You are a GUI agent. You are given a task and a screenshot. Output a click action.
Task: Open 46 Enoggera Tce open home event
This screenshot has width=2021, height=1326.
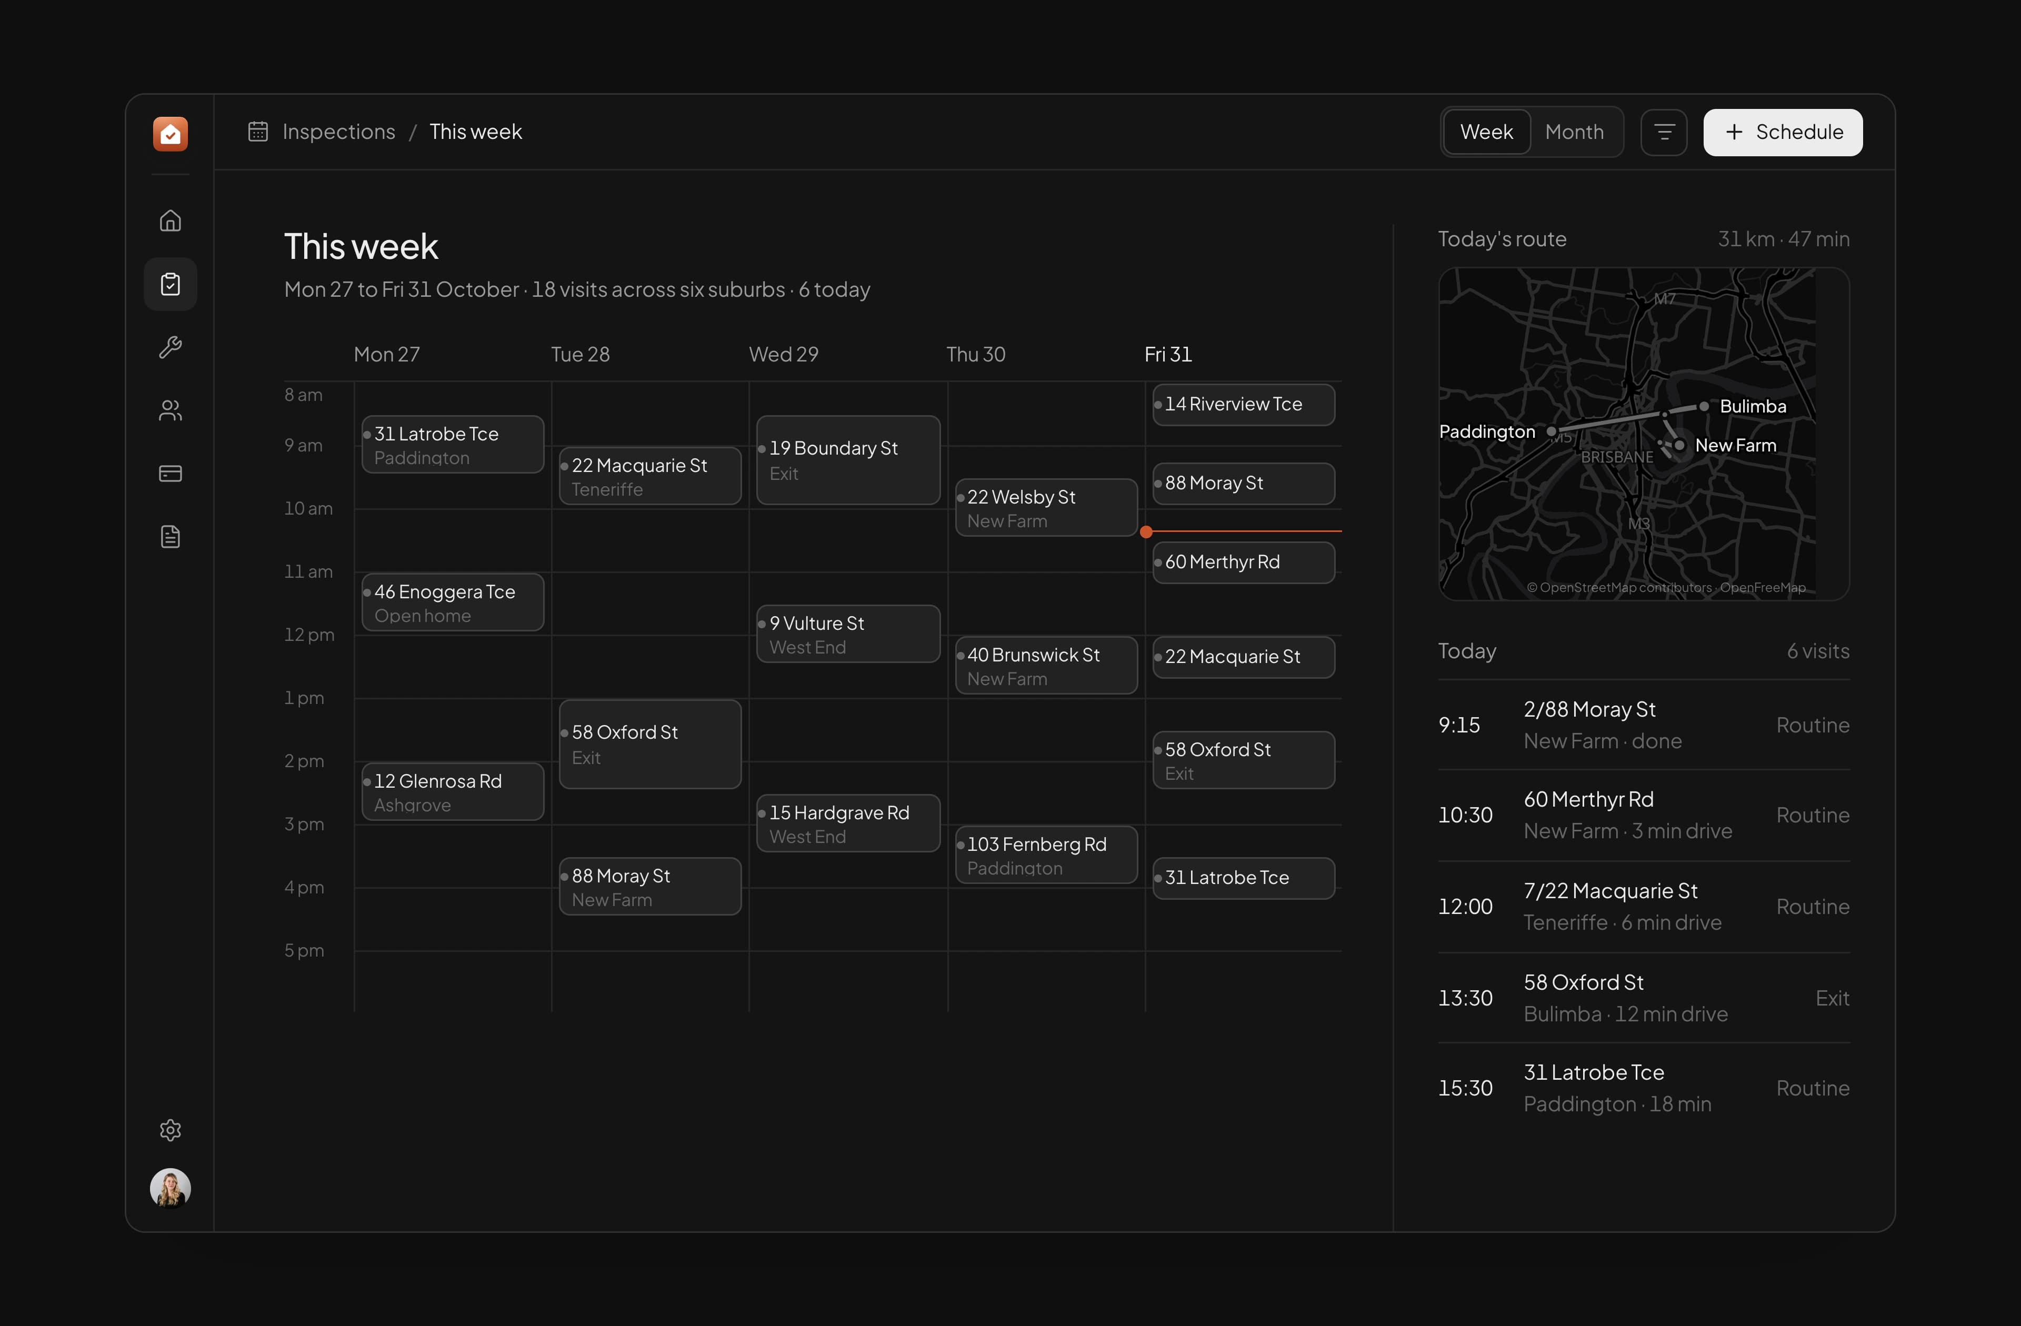point(453,602)
